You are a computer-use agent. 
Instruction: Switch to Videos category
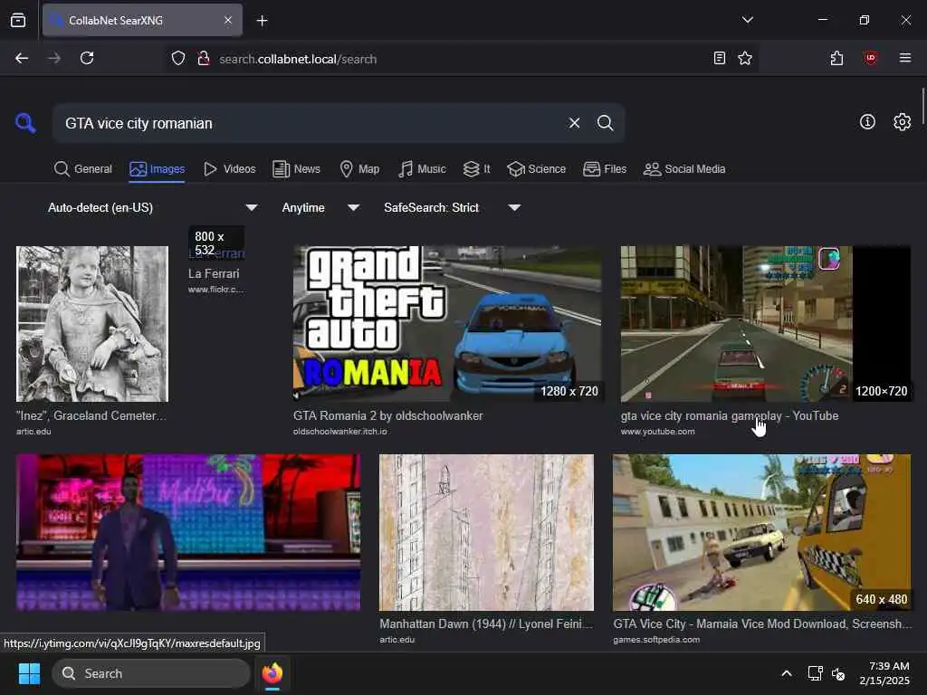click(x=229, y=169)
